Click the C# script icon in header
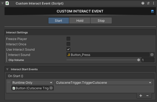Viewport: 157px width, 102px height. point(7,3)
